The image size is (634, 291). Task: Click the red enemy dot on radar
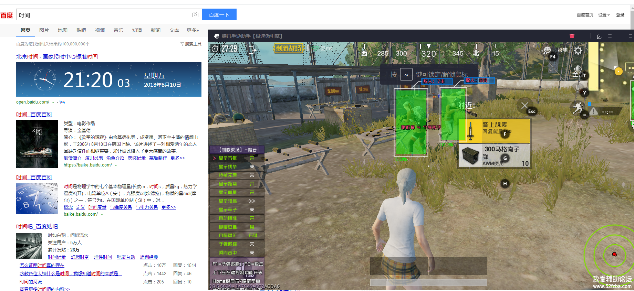pyautogui.click(x=614, y=254)
